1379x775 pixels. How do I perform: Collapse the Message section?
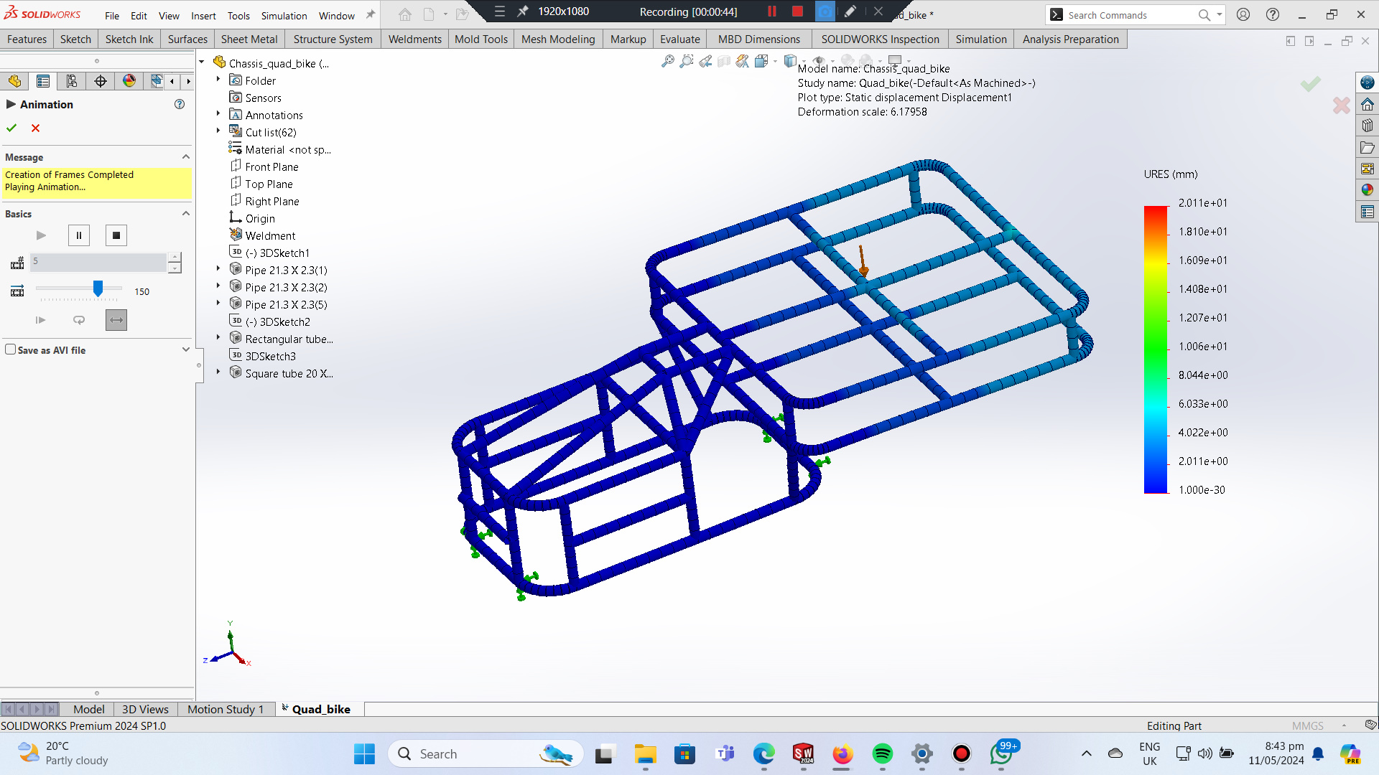[x=186, y=156]
